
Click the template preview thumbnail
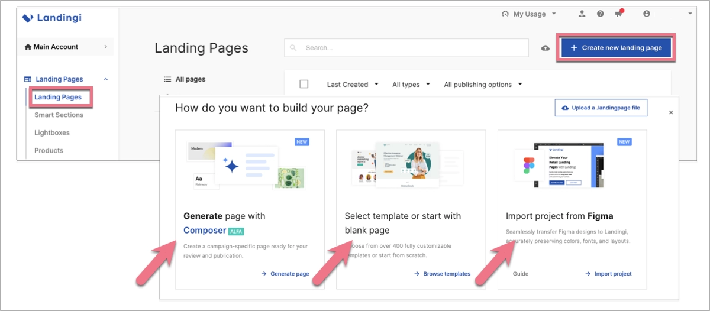pyautogui.click(x=408, y=164)
